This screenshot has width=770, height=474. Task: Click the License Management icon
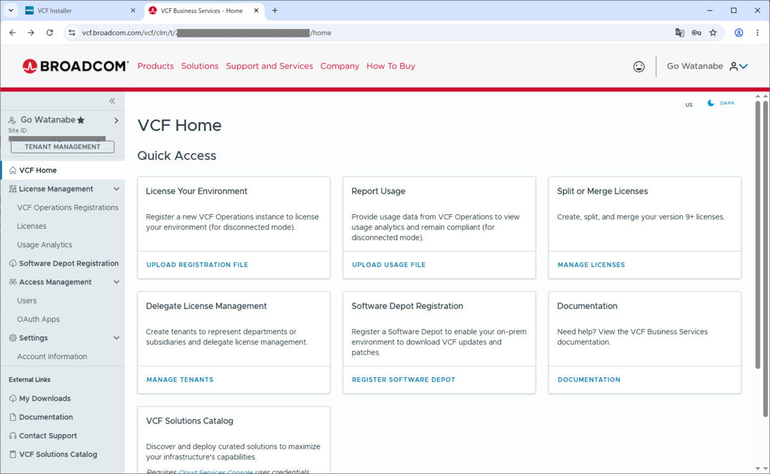(x=13, y=189)
